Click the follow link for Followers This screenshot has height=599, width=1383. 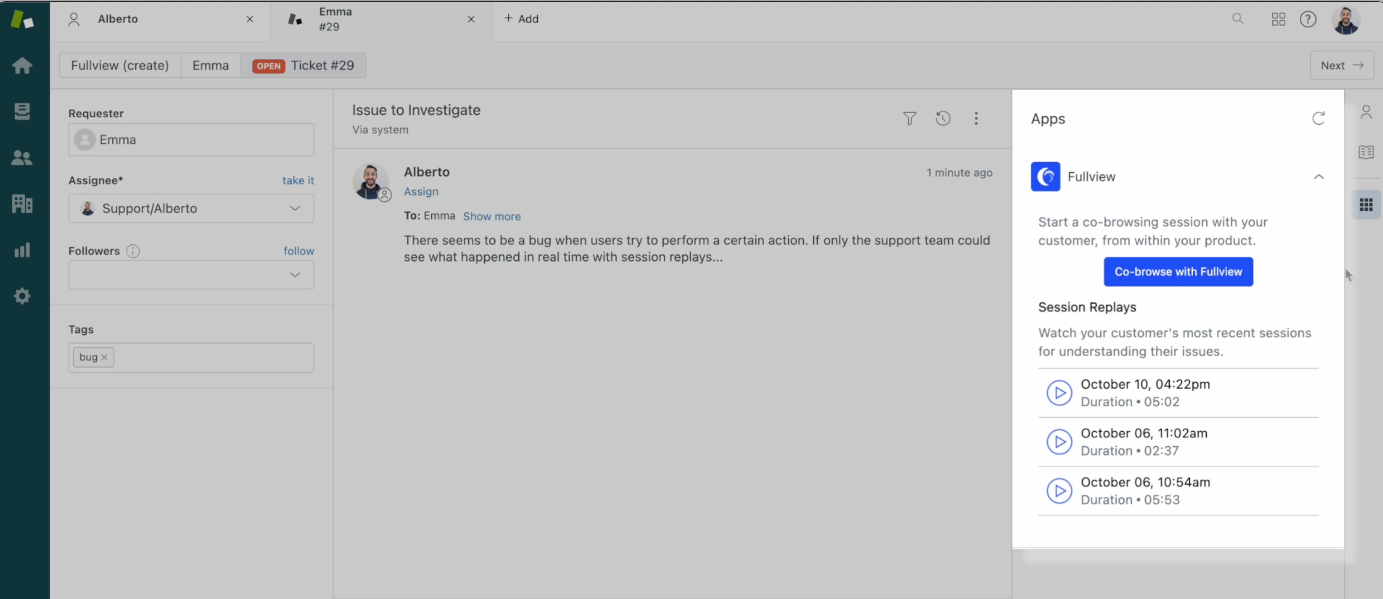coord(298,251)
